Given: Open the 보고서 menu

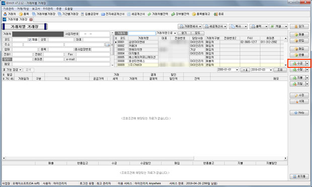Looking at the screenshot, I should pyautogui.click(x=36, y=9).
